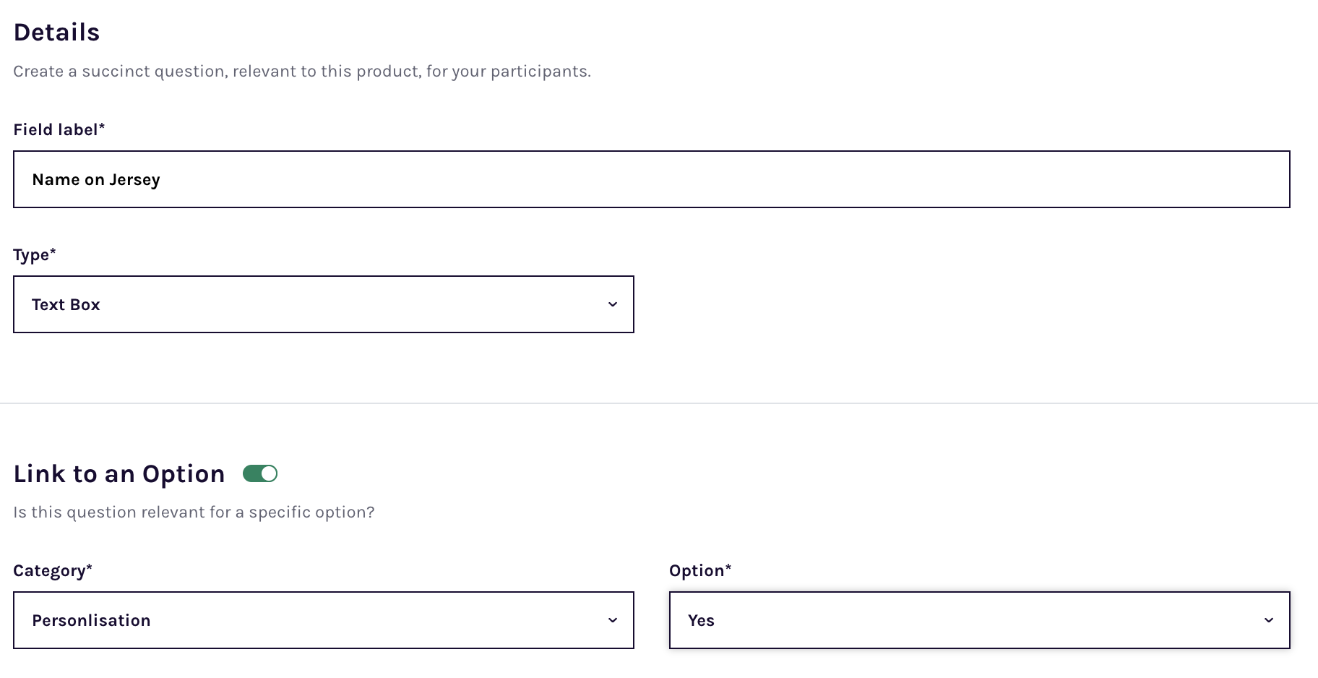Click the "Personlisation" selected value
This screenshot has width=1318, height=678.
[91, 621]
